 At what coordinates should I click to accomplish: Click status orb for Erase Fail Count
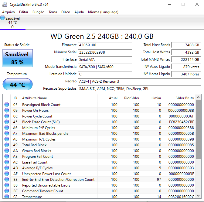click(x=7, y=162)
